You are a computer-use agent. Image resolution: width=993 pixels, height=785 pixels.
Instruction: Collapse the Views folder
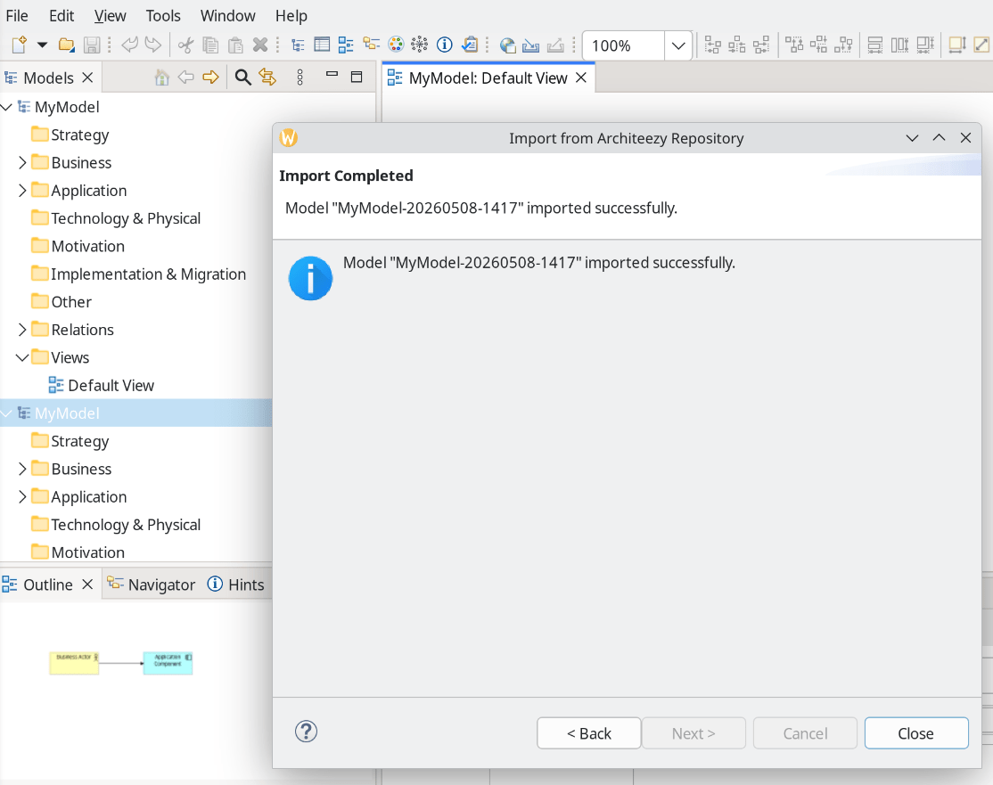pyautogui.click(x=22, y=357)
